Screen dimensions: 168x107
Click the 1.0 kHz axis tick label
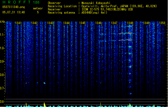coord(2,48)
